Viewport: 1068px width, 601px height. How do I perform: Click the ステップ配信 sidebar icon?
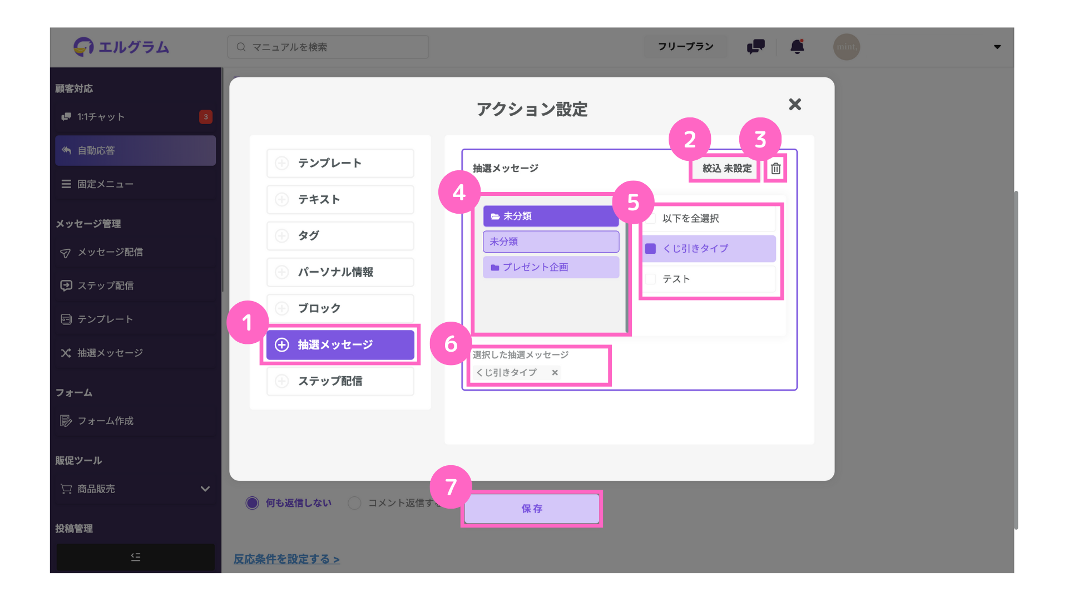(x=66, y=285)
